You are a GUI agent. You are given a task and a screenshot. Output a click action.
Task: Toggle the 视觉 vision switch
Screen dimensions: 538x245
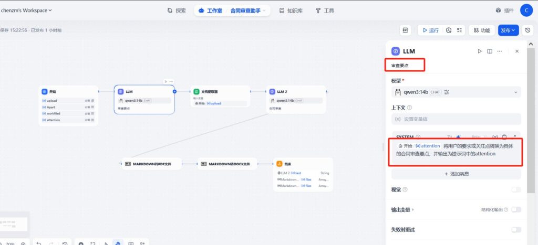[x=516, y=190]
